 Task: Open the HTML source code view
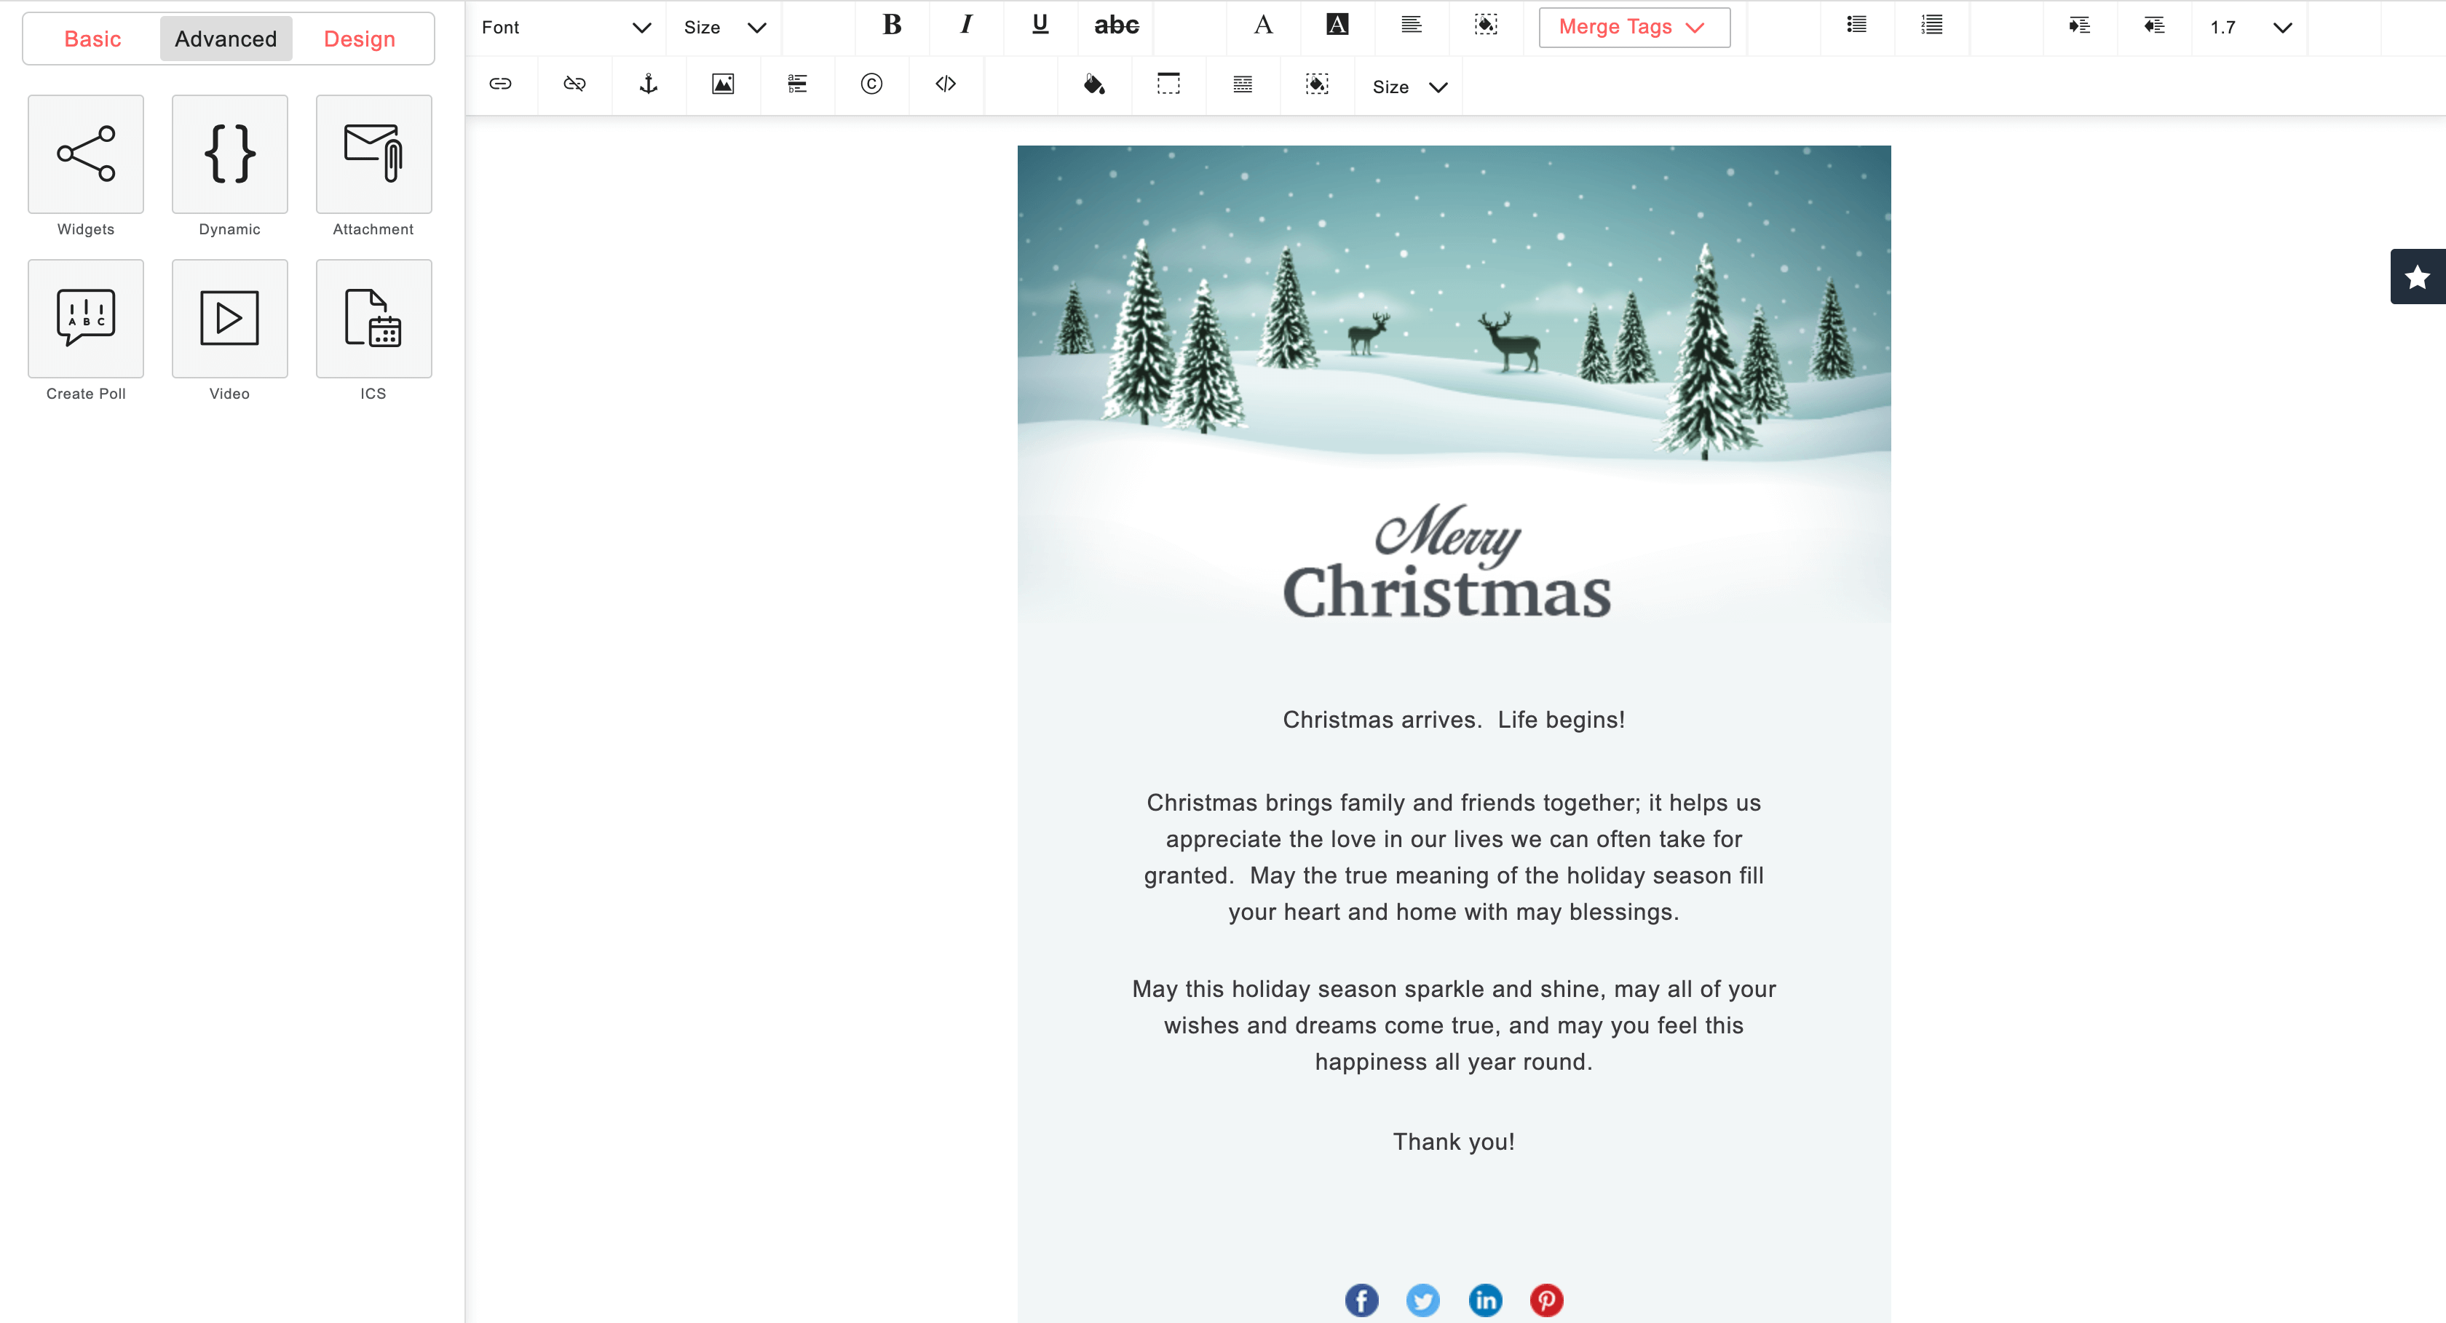click(946, 84)
